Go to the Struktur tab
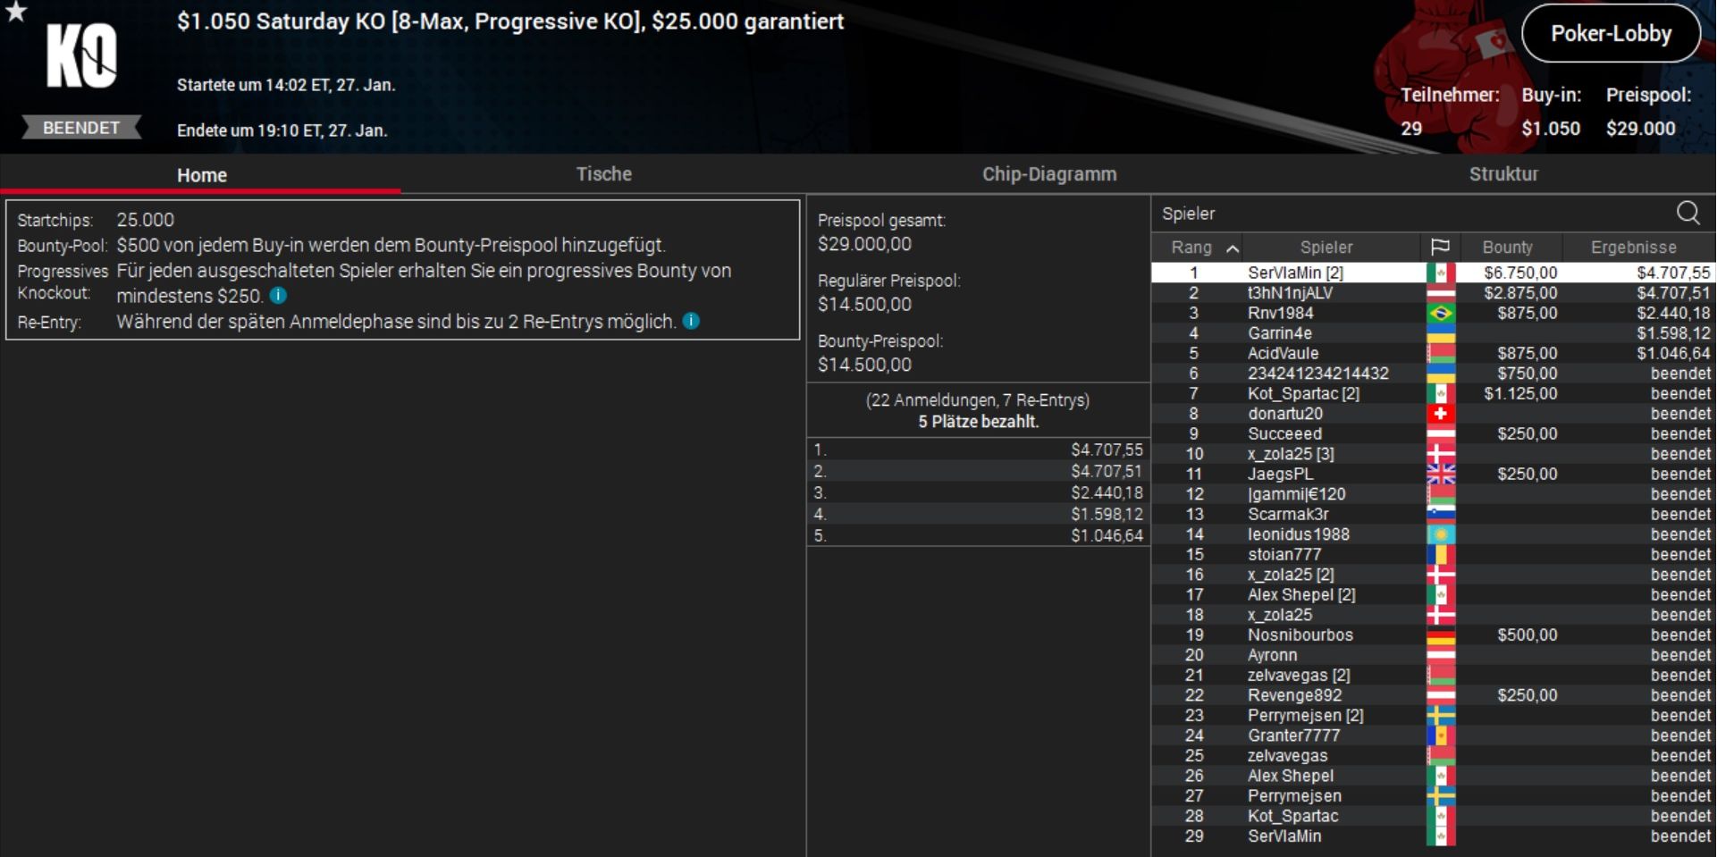Screen dimensions: 1717x857 point(1502,174)
